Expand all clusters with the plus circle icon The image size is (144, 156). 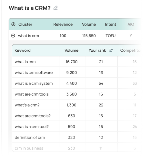coord(13,24)
